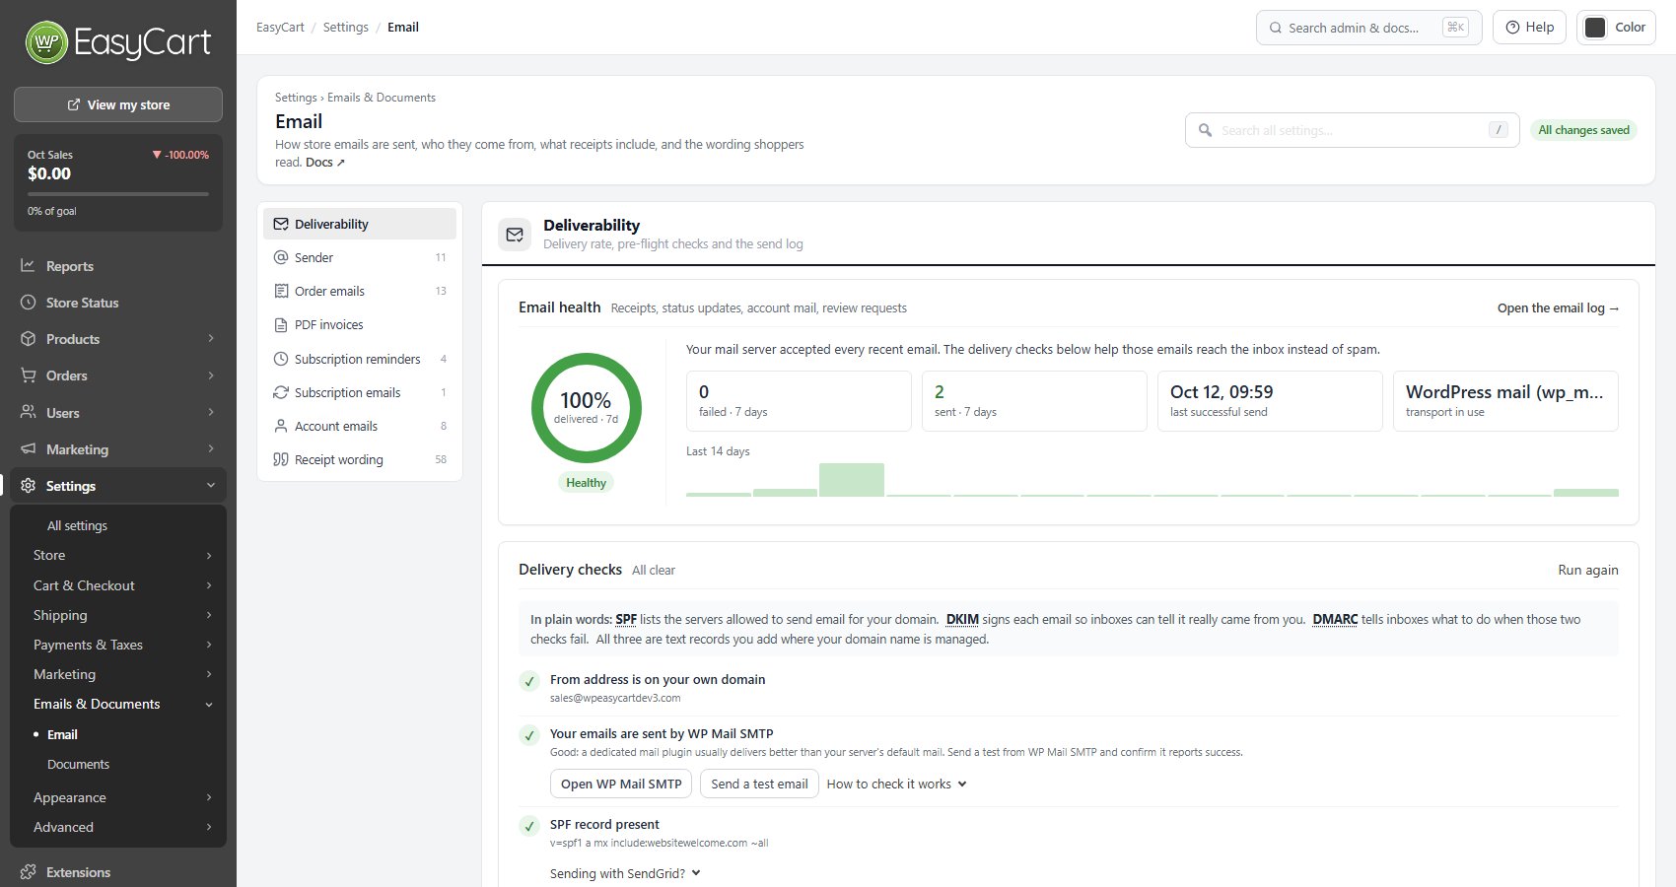Click the Users people icon
The height and width of the screenshot is (887, 1676).
(x=28, y=412)
